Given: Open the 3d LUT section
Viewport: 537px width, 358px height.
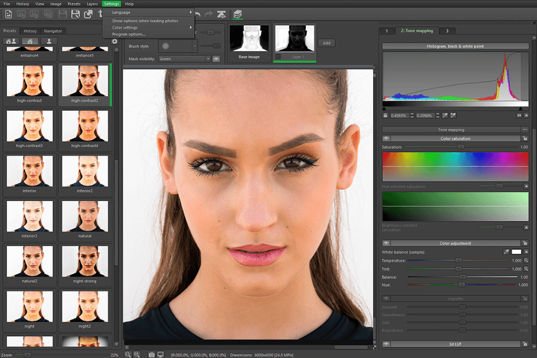Looking at the screenshot, I should [456, 344].
